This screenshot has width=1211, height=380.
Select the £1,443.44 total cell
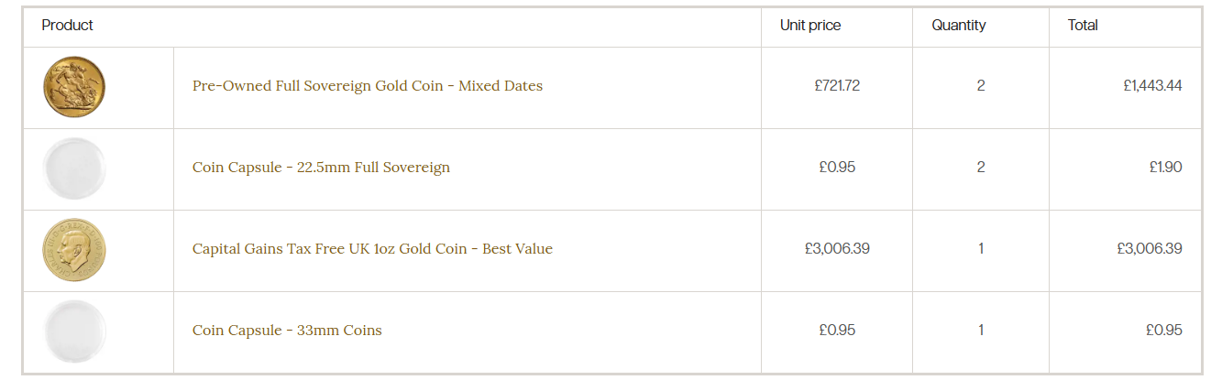(1152, 86)
